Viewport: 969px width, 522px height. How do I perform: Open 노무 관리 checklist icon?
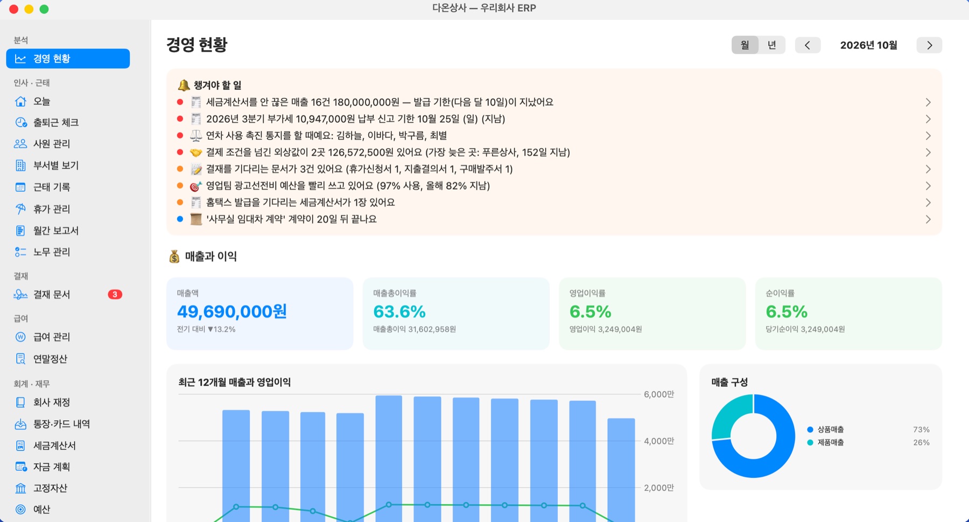coord(20,252)
